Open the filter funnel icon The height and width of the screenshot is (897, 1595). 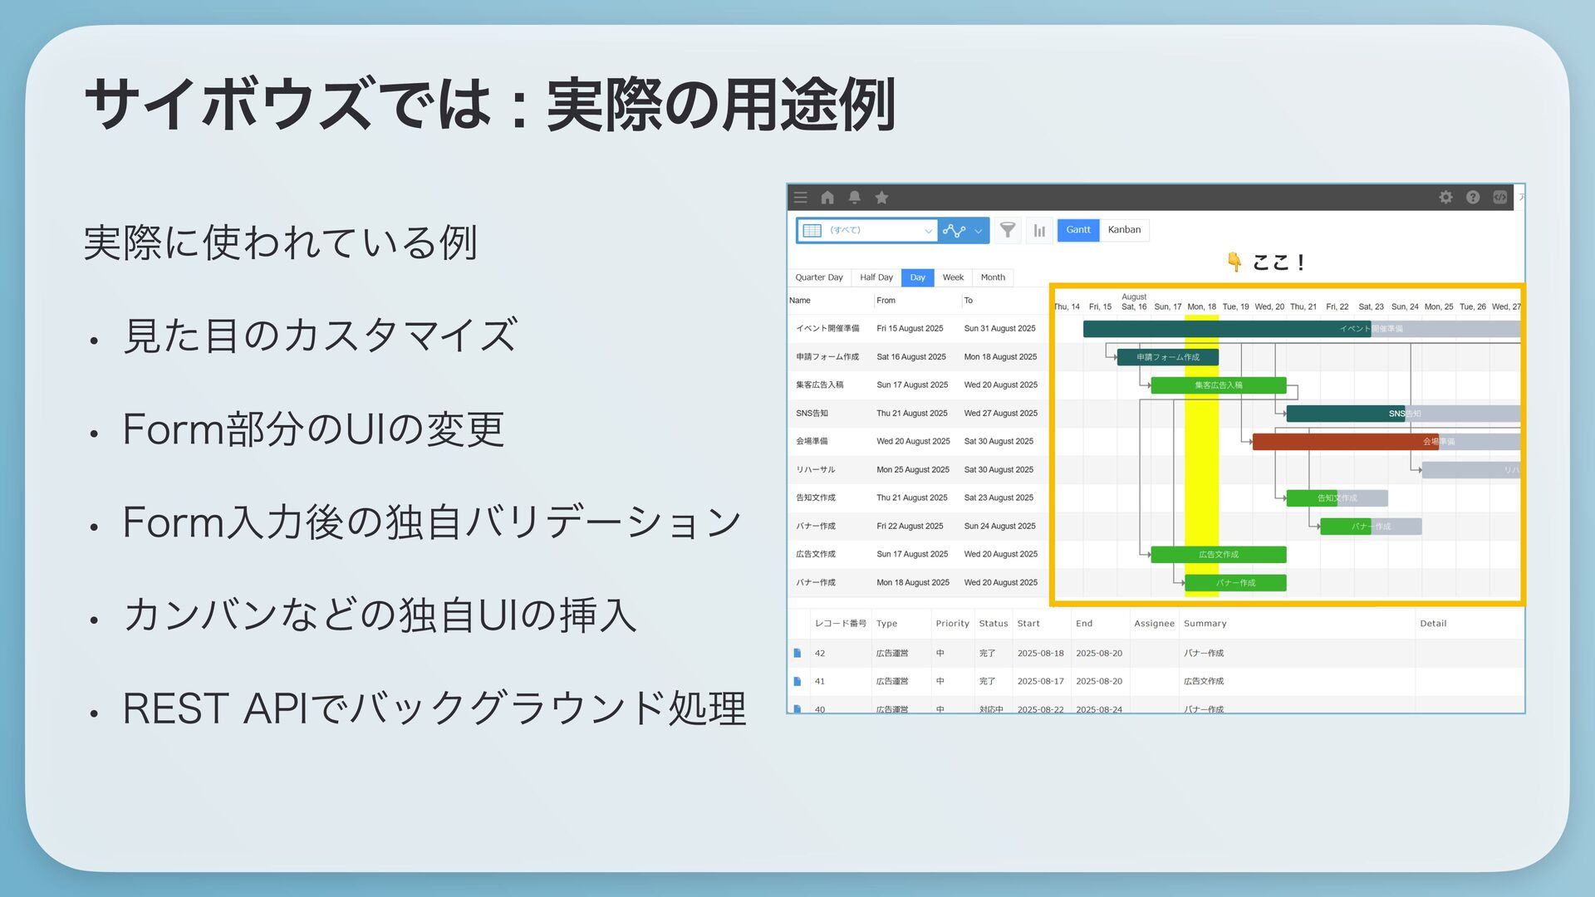1008,230
